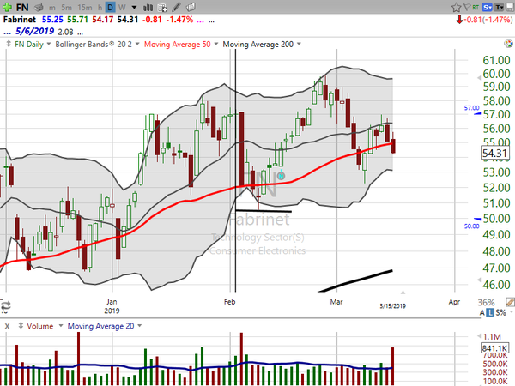The height and width of the screenshot is (386, 515).
Task: Click the color palette wheel icon
Action: 508,44
